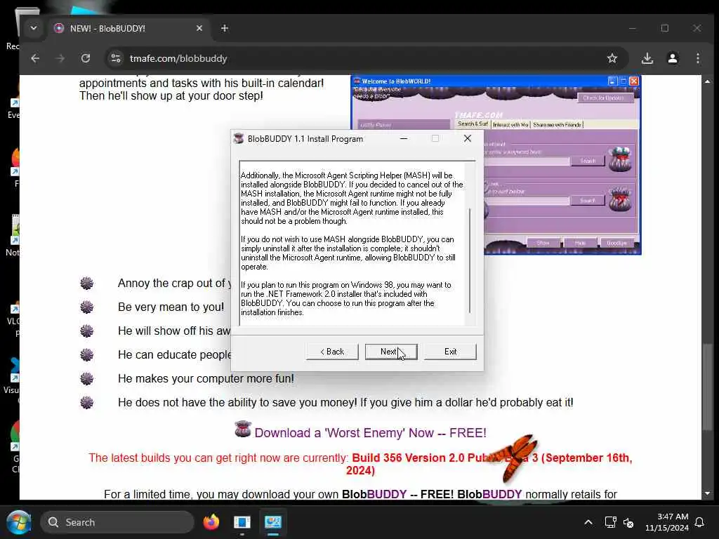Select Interact with Me tab in BlobWORLD

510,125
